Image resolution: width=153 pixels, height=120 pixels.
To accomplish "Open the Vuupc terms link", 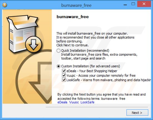I will [x=74, y=102].
